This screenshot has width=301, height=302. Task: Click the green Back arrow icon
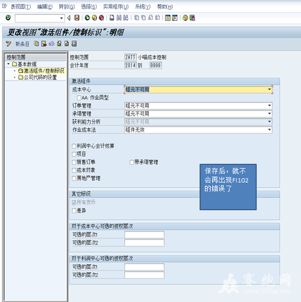click(88, 18)
